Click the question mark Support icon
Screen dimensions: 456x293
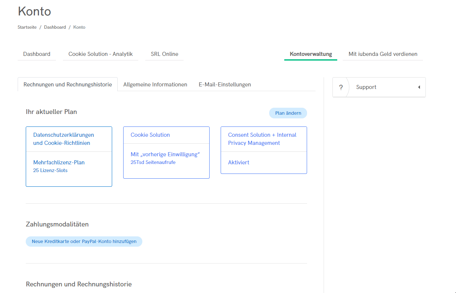coord(341,87)
